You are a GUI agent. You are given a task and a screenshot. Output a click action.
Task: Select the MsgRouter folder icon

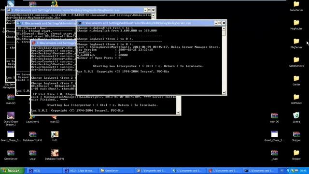pos(296,23)
